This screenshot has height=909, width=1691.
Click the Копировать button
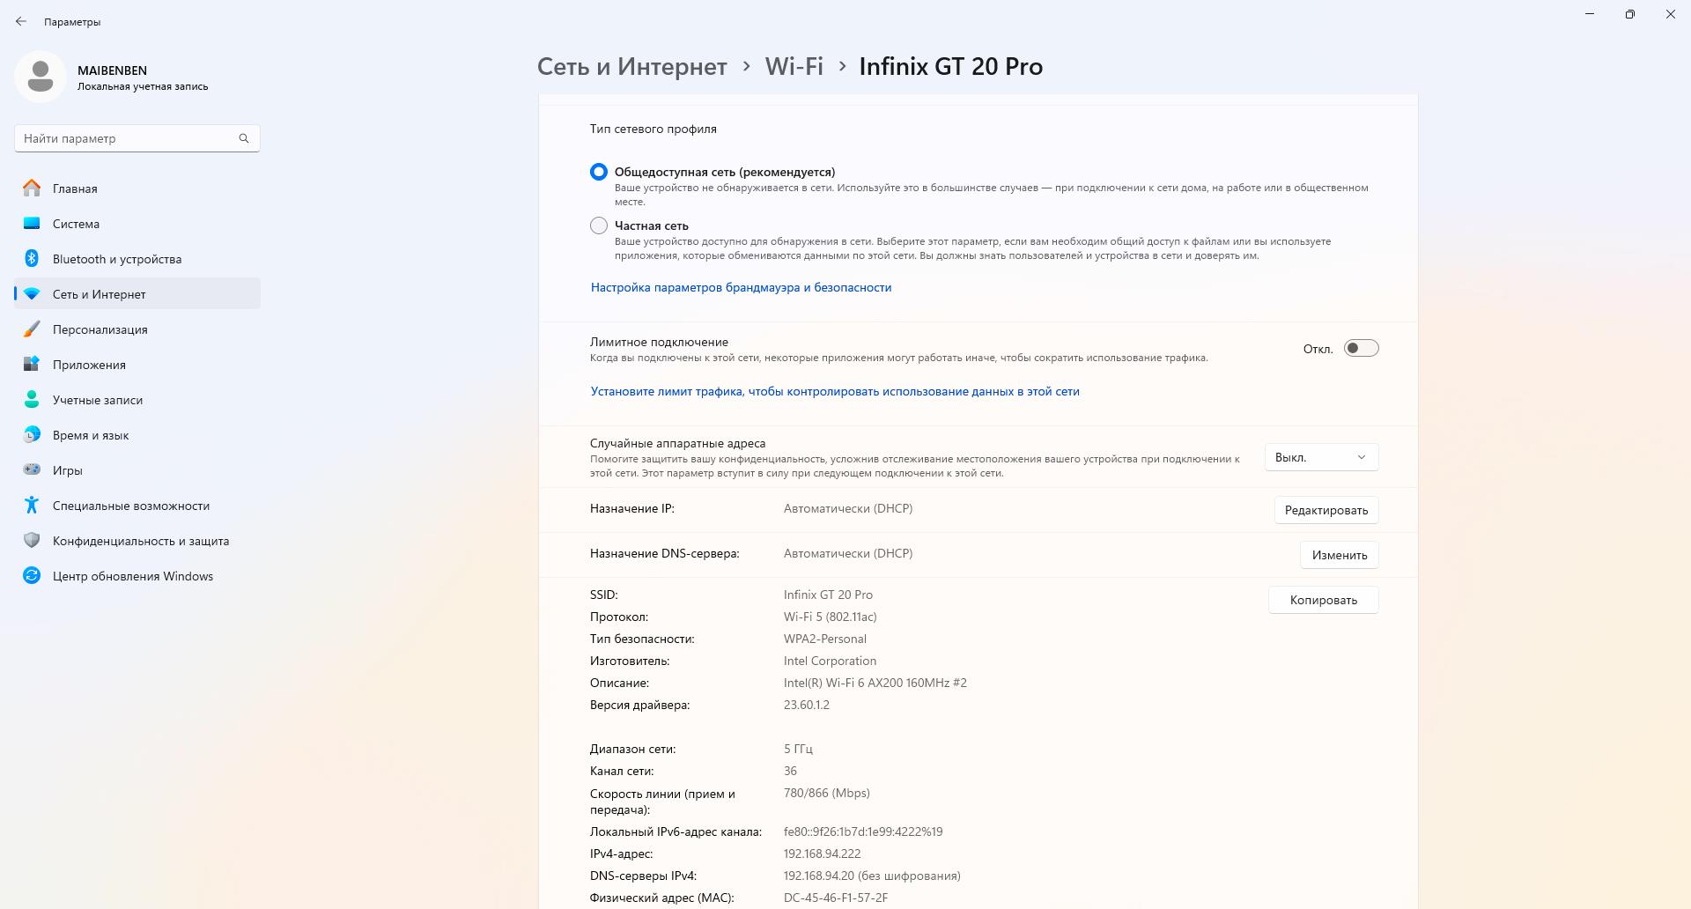[x=1323, y=600]
